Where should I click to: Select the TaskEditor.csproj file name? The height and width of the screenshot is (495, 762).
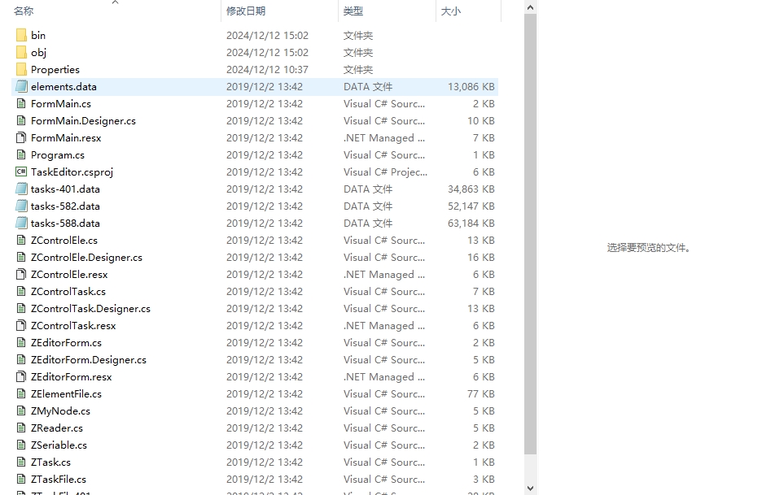pos(72,172)
